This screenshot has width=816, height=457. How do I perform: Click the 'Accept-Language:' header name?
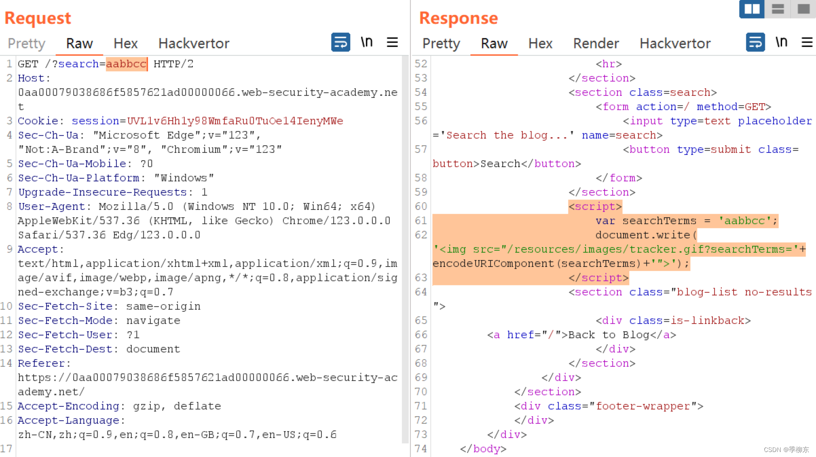[x=72, y=420]
